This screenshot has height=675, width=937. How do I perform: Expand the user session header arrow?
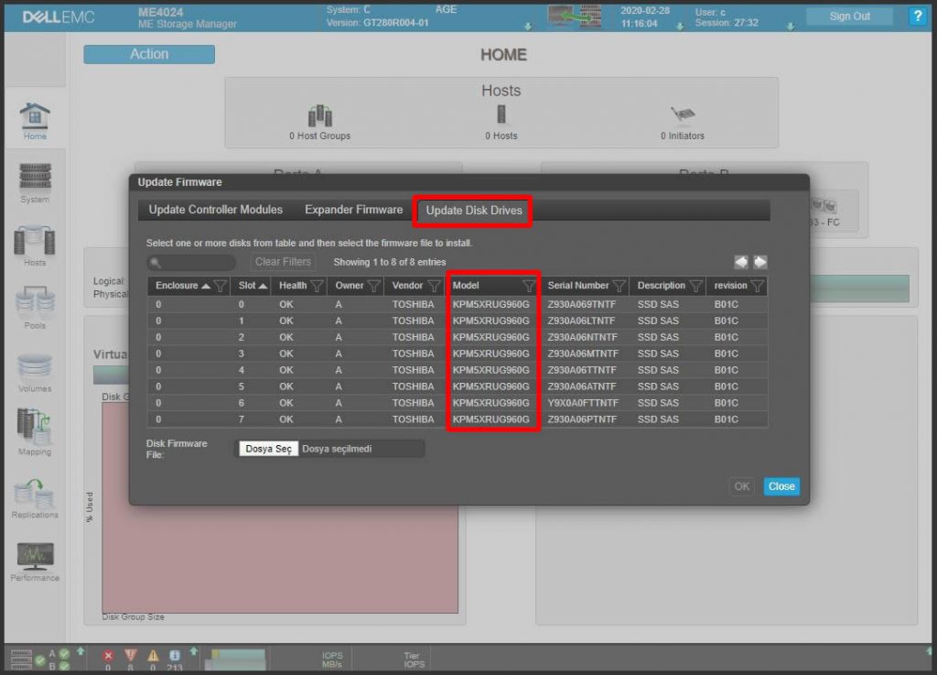[790, 27]
